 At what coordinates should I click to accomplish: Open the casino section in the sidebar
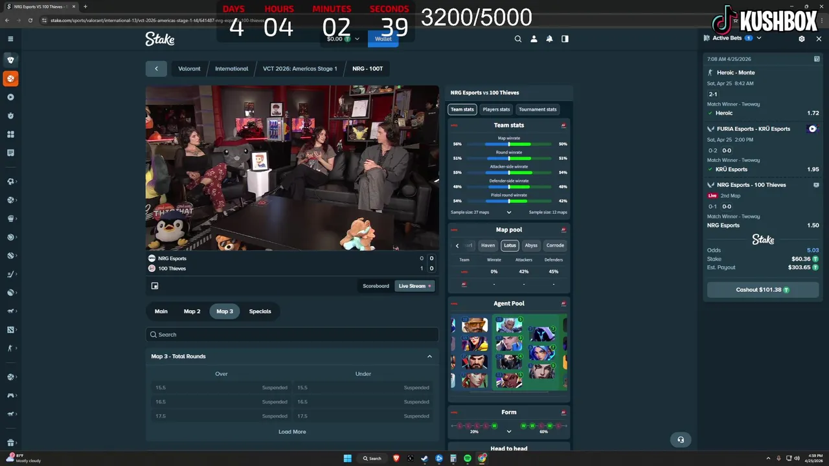click(x=10, y=60)
